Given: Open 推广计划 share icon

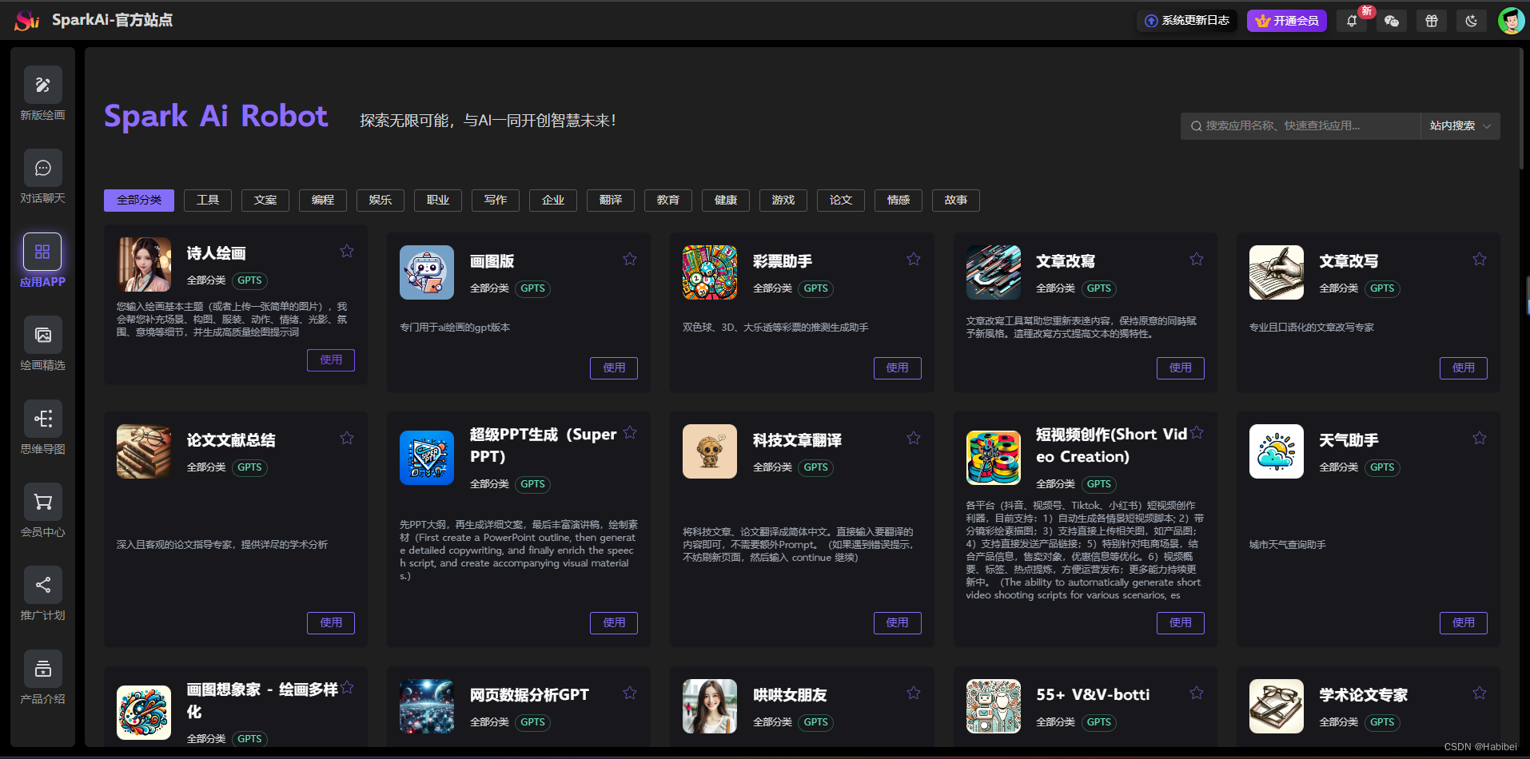Looking at the screenshot, I should click(43, 585).
